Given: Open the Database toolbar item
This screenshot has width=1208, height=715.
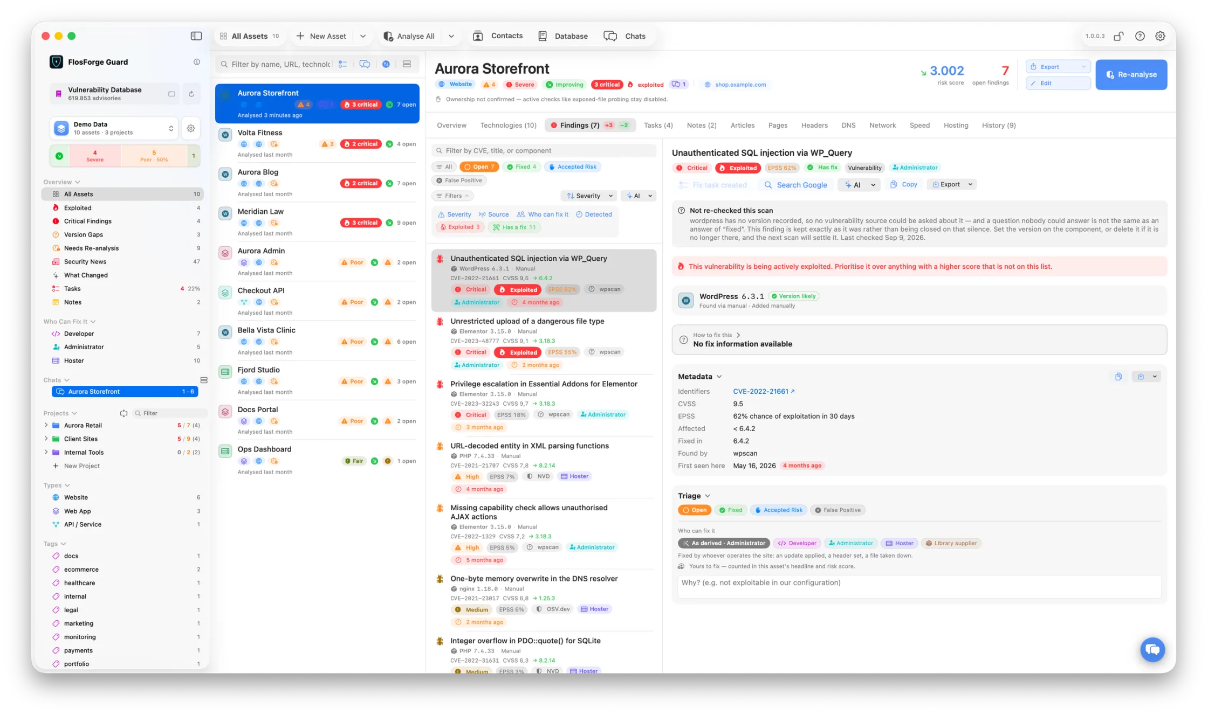Looking at the screenshot, I should tap(563, 36).
